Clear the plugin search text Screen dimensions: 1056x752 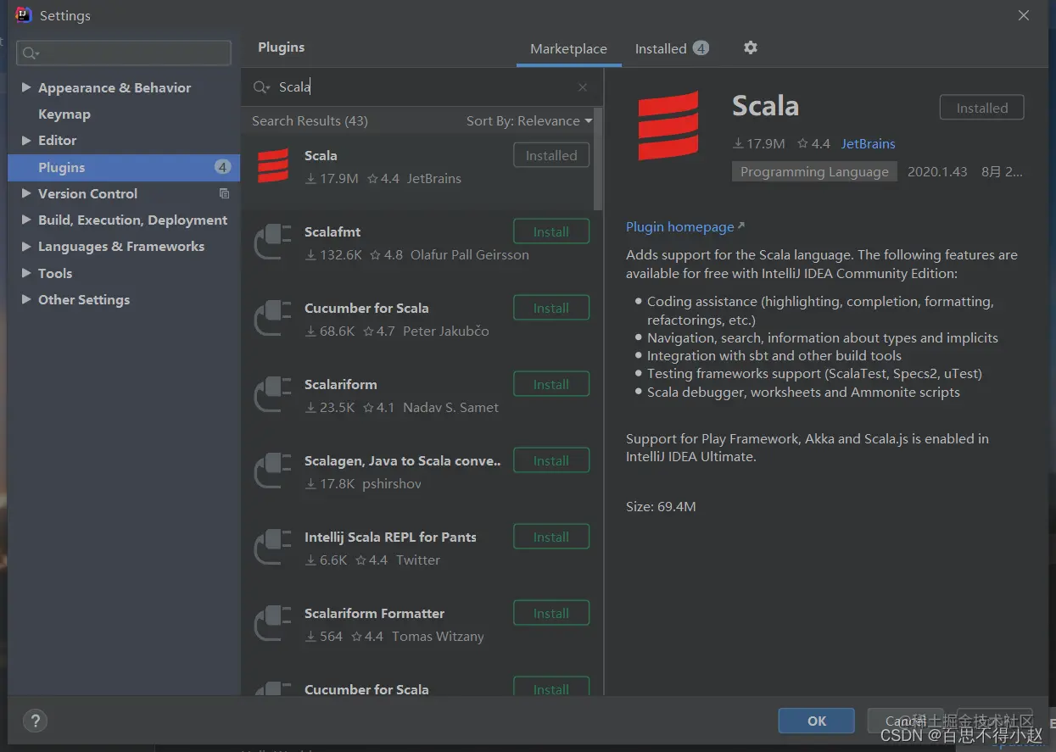(583, 87)
